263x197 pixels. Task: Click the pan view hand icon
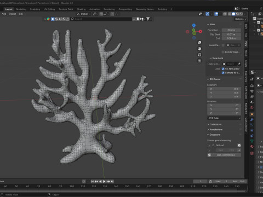coord(199,49)
